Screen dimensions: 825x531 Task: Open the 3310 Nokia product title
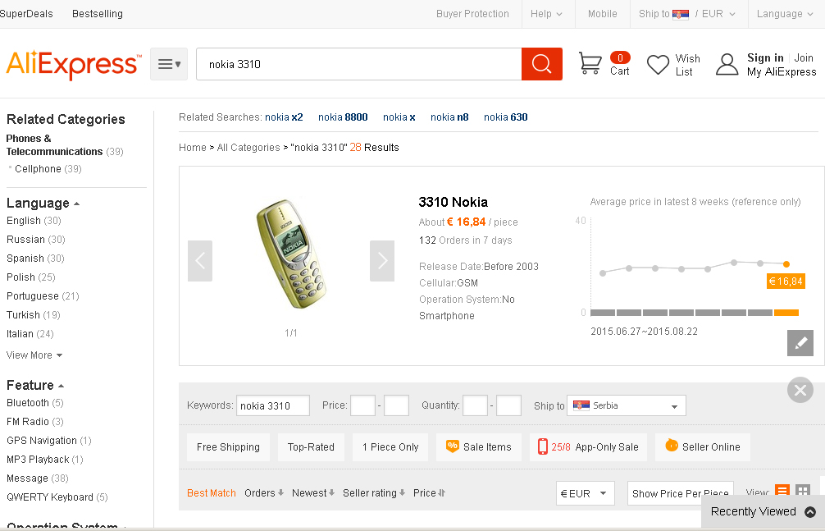pos(453,202)
